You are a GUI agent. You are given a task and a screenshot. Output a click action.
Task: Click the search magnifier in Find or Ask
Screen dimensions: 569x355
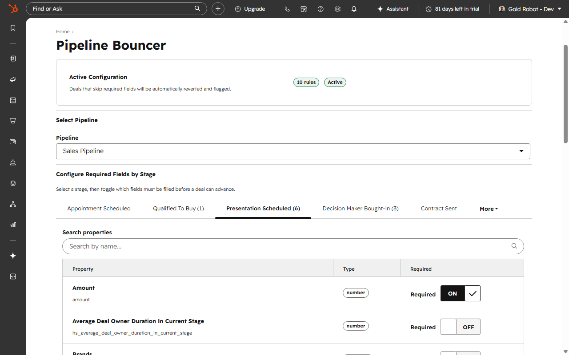point(197,8)
